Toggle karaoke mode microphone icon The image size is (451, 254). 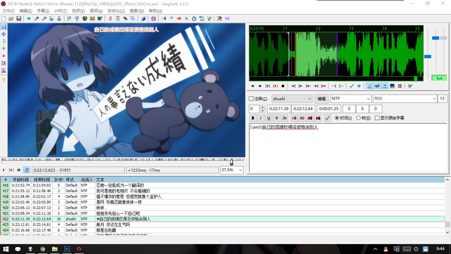pyautogui.click(x=410, y=86)
